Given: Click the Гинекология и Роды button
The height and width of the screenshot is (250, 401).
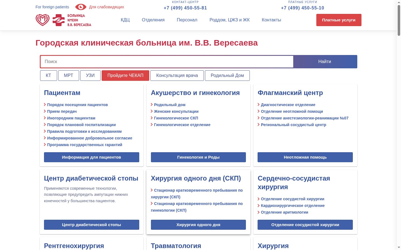Looking at the screenshot, I should (x=198, y=157).
